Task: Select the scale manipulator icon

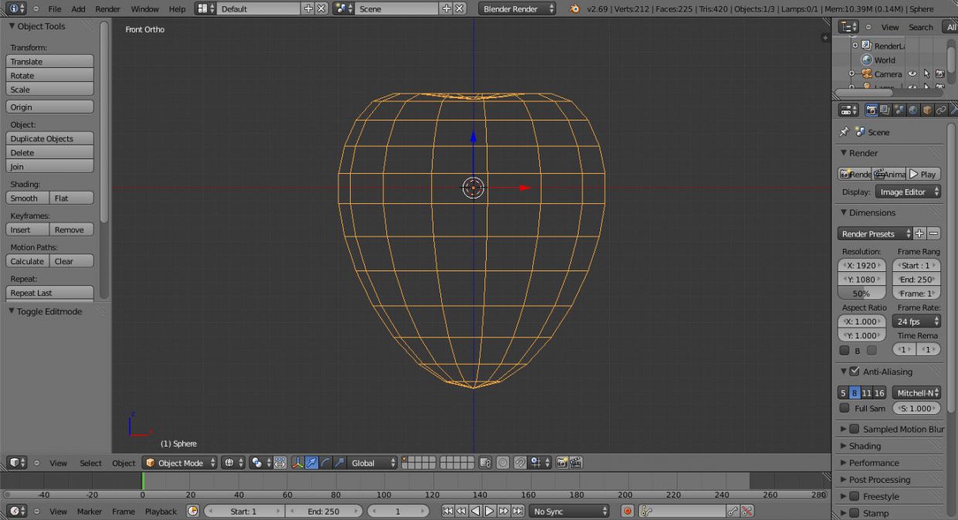Action: pyautogui.click(x=340, y=463)
